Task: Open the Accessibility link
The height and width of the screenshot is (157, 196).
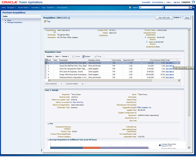Action: click(146, 2)
